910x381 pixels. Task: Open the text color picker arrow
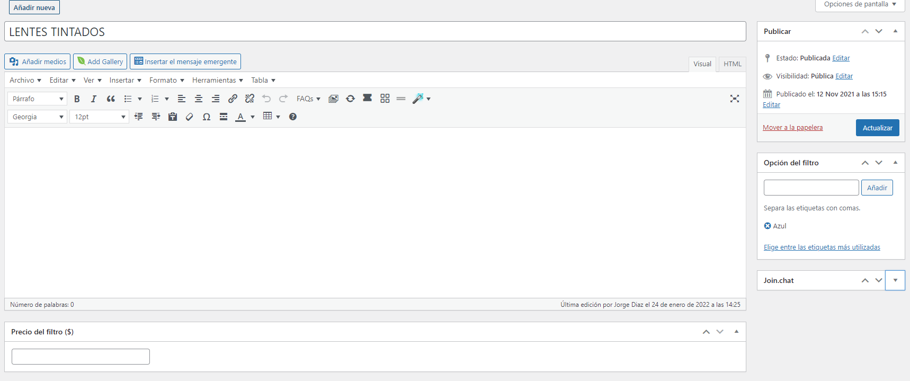[253, 117]
